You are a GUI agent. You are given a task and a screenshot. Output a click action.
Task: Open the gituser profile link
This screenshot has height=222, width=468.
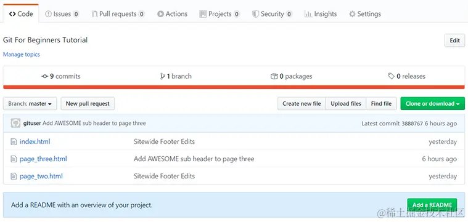click(32, 123)
